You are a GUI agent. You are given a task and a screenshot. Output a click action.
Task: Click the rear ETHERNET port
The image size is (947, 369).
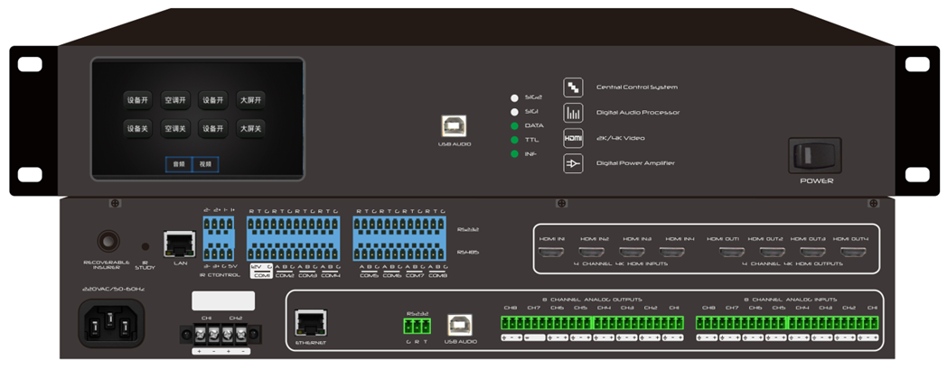[311, 322]
